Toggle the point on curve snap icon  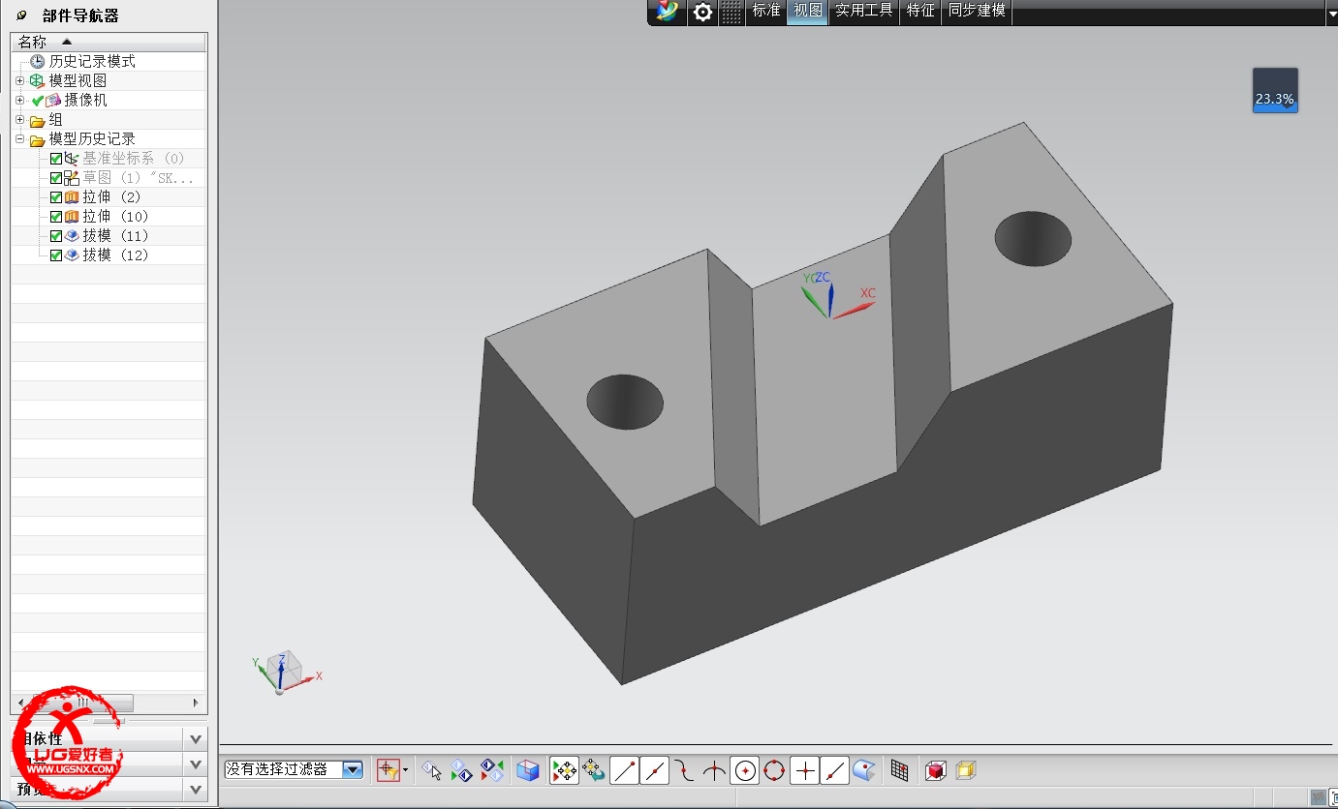click(834, 770)
